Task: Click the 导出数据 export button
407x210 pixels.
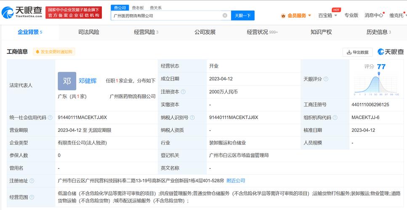Action: (357, 52)
